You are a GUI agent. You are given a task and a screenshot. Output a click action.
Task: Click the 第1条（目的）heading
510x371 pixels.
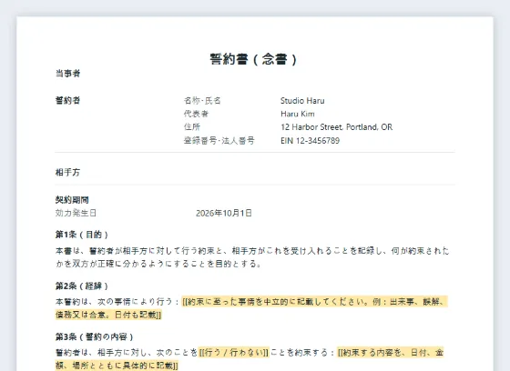point(82,235)
